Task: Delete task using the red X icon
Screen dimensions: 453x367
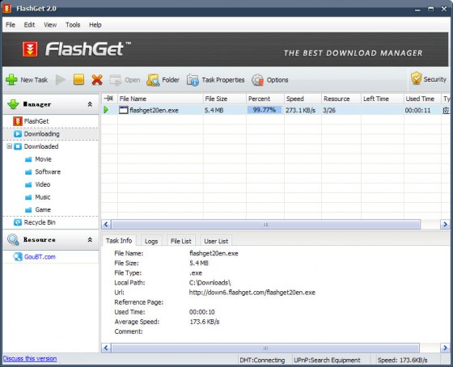Action: tap(97, 80)
